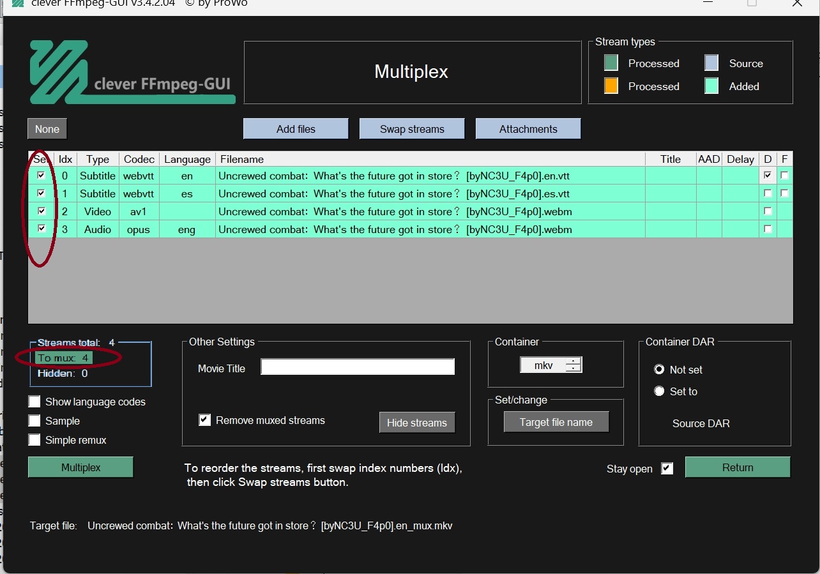Deselect stream 0 via its Sel checkbox
This screenshot has width=820, height=574.
point(42,175)
